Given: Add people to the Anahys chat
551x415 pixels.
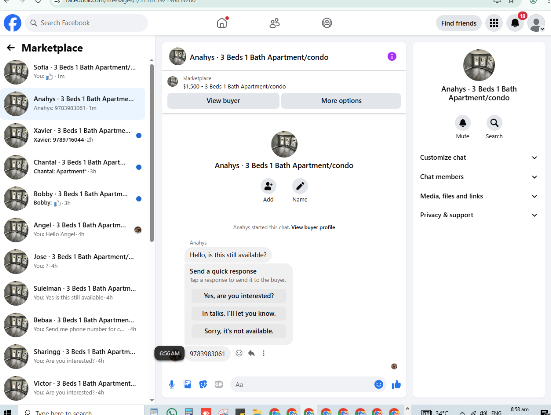Looking at the screenshot, I should (268, 186).
